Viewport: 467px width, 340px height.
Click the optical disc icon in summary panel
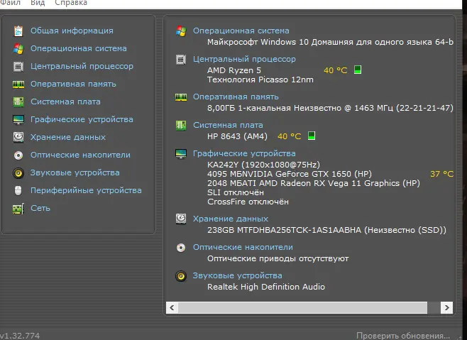tap(181, 248)
